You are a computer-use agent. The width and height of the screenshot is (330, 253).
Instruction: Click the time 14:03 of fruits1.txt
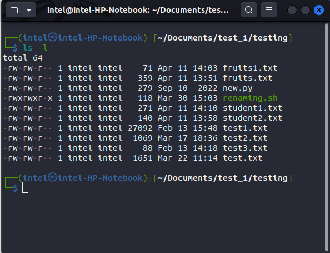point(205,68)
